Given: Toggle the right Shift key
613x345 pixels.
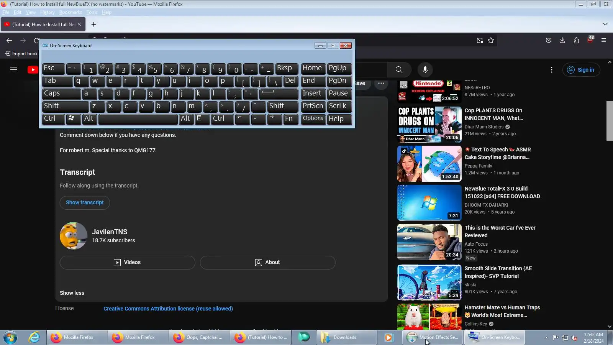Looking at the screenshot, I should coord(283,106).
